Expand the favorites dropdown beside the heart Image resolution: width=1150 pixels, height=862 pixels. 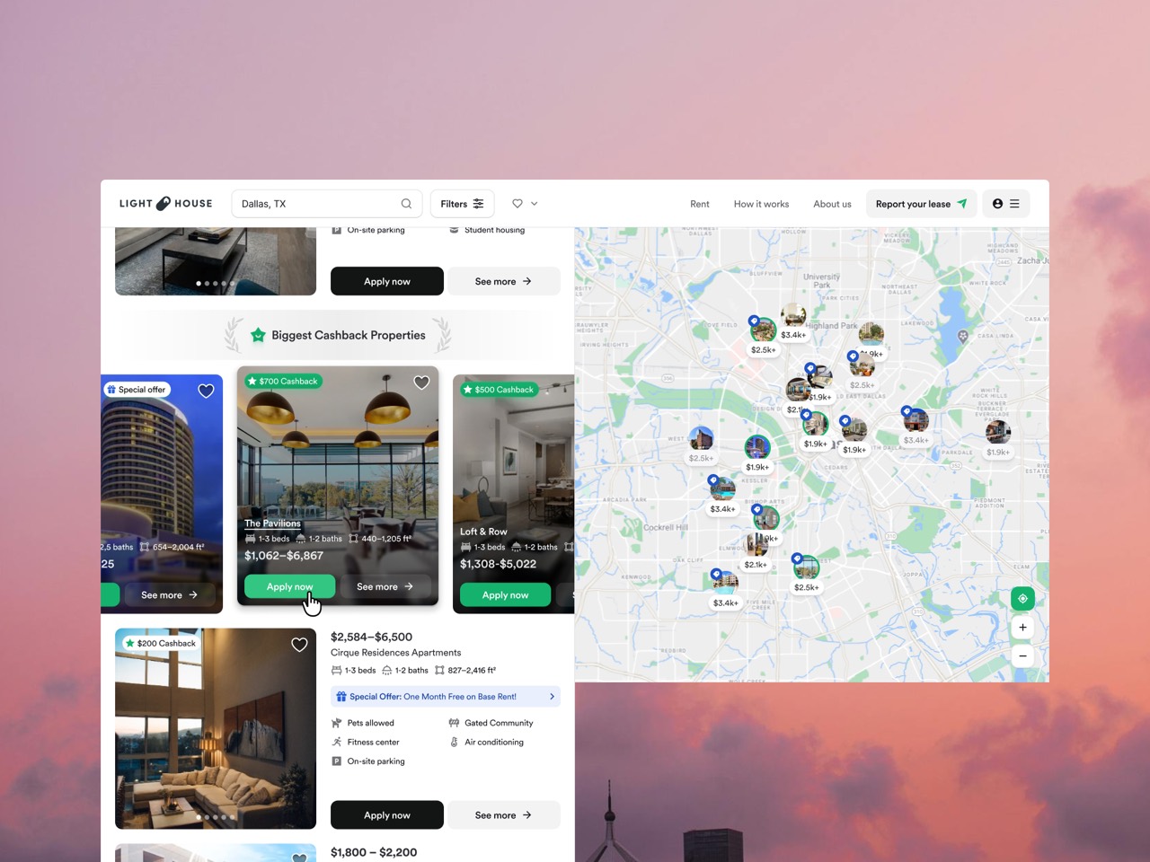pyautogui.click(x=536, y=203)
